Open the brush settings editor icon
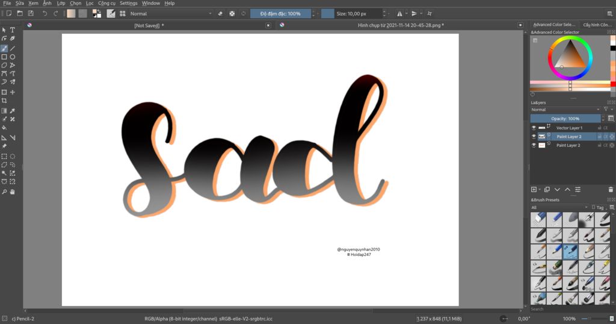This screenshot has width=616, height=324. pyautogui.click(x=111, y=13)
